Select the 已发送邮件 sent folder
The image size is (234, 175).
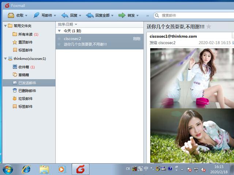coord(29,83)
